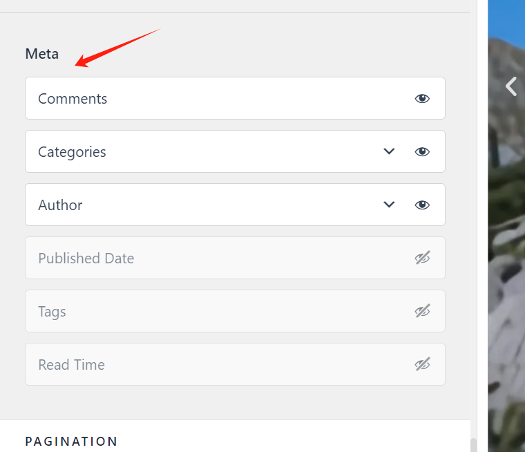Screen dimensions: 525x452
Task: Select the Comments row
Action: click(x=73, y=99)
